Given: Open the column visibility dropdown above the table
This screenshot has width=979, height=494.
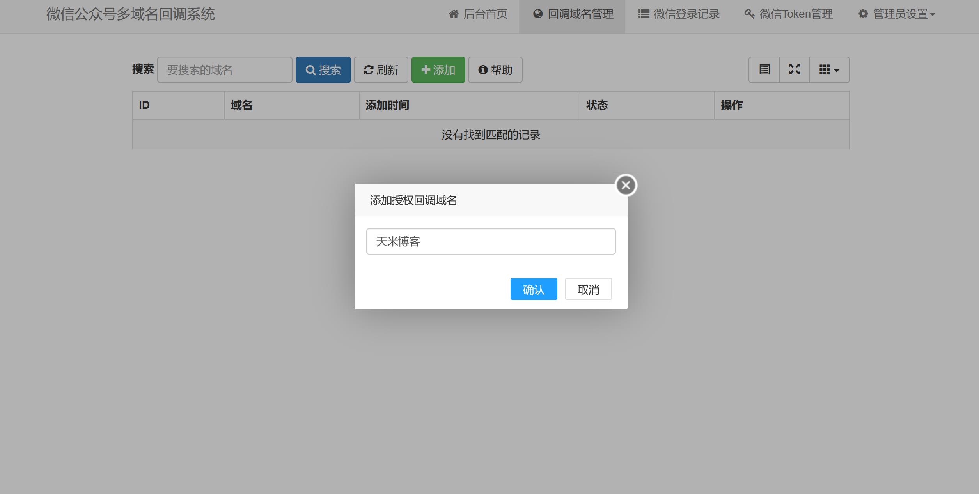Looking at the screenshot, I should tap(829, 69).
